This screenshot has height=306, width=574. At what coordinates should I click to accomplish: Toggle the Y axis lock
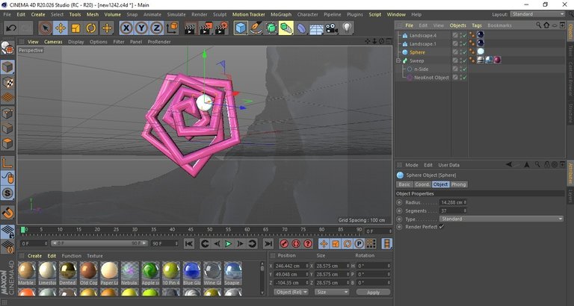click(x=141, y=28)
